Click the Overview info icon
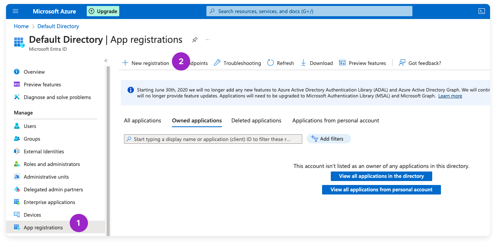The height and width of the screenshot is (244, 496). pos(17,72)
